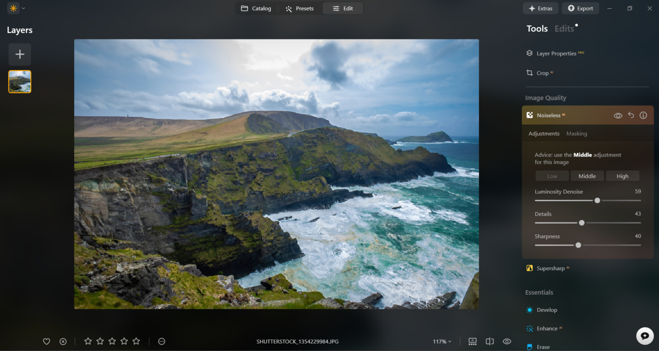Click the Luminosity Denoise value 59
Screen dimensions: 659x351
click(x=638, y=192)
